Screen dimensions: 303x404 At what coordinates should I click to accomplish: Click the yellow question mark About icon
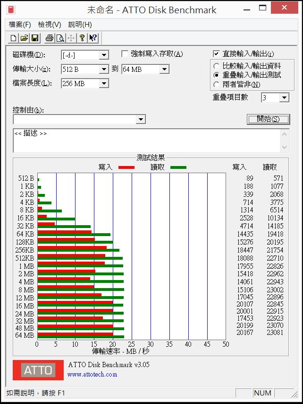tap(82, 38)
